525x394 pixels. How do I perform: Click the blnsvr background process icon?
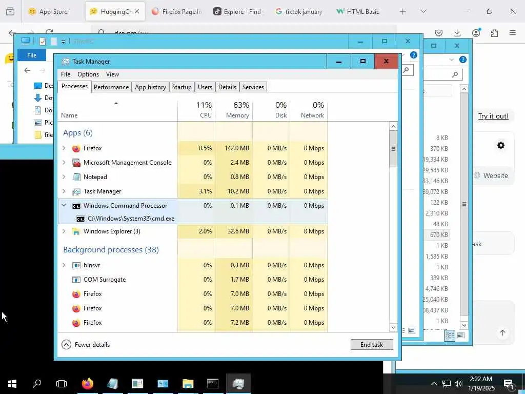(x=76, y=265)
